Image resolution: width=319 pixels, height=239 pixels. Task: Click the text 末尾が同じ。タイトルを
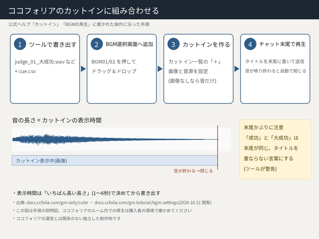pos(271,148)
